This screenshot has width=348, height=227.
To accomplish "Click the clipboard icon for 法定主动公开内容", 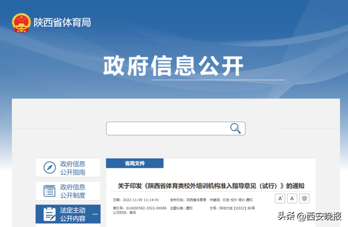I will (x=49, y=214).
